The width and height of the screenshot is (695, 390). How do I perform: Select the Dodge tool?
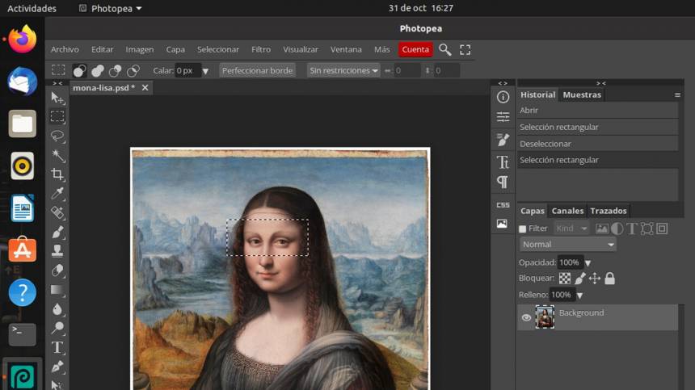[x=57, y=328]
